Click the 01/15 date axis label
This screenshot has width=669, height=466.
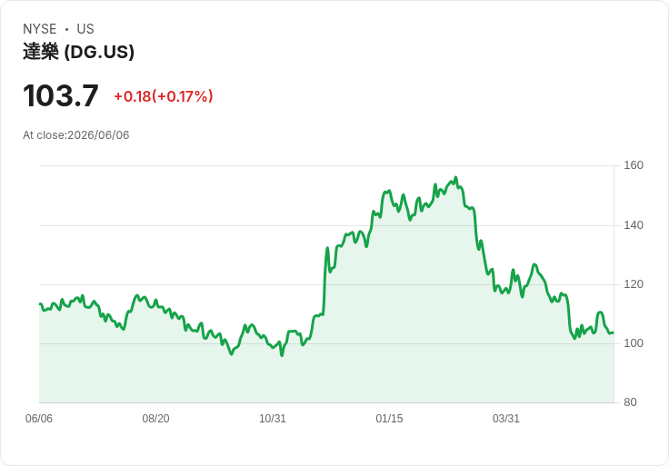coord(389,419)
